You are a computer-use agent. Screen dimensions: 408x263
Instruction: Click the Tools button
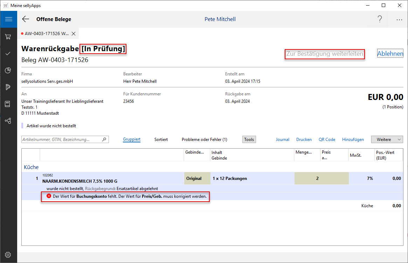[x=249, y=140]
